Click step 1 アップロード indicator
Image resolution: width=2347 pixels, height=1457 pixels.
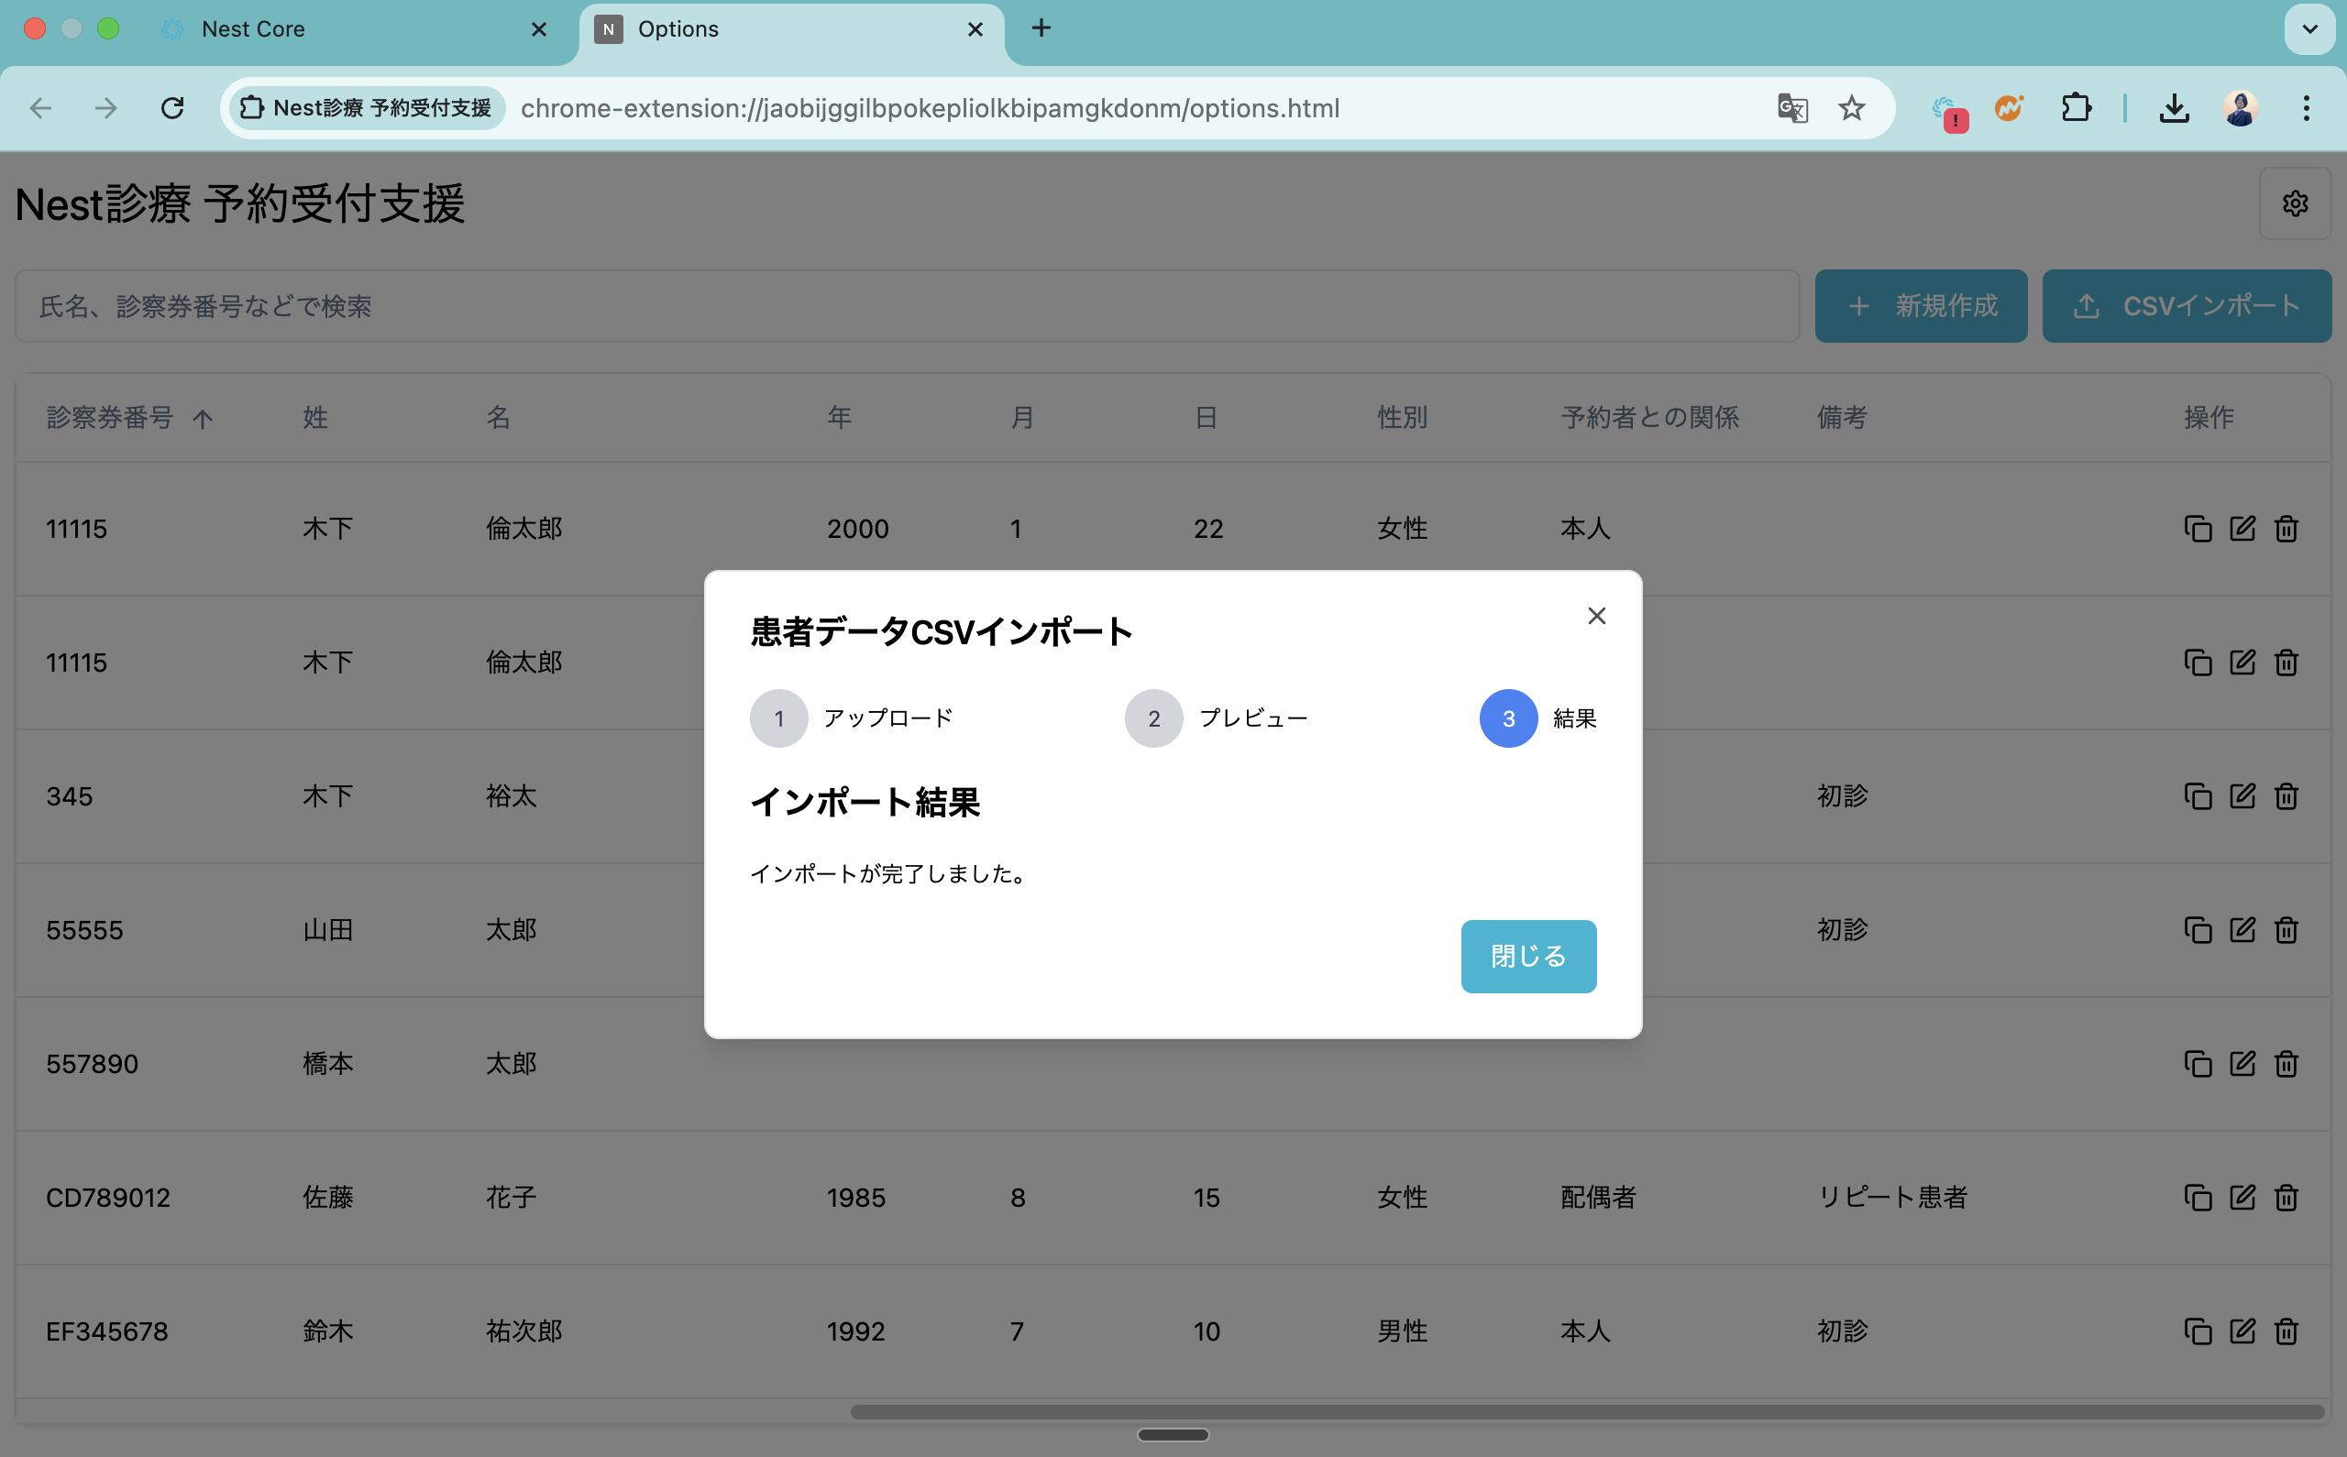778,718
